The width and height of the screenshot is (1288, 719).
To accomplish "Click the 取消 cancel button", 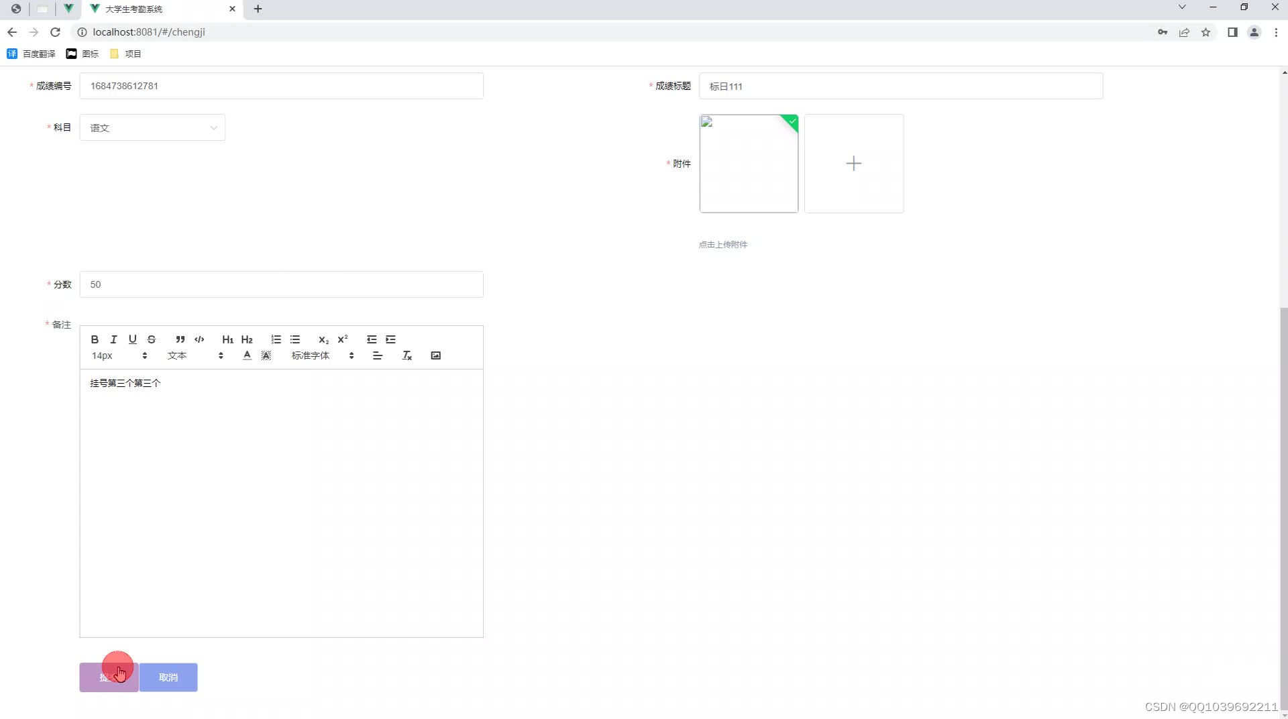I will pyautogui.click(x=168, y=677).
